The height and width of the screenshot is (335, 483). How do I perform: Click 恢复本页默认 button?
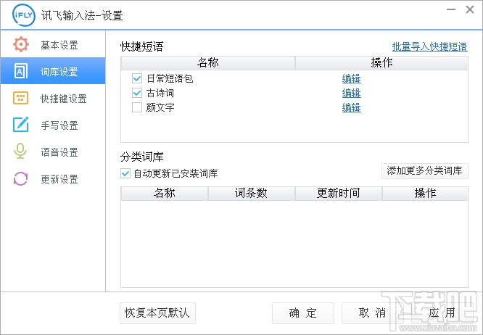(157, 313)
